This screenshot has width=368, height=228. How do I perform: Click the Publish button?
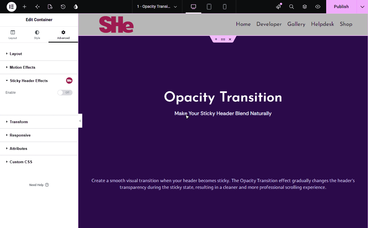[x=341, y=7]
